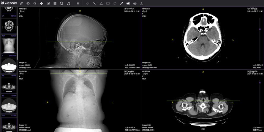This screenshot has width=264, height=132.
Task: Choose the straight line measurement tool
Action: [x=94, y=4]
